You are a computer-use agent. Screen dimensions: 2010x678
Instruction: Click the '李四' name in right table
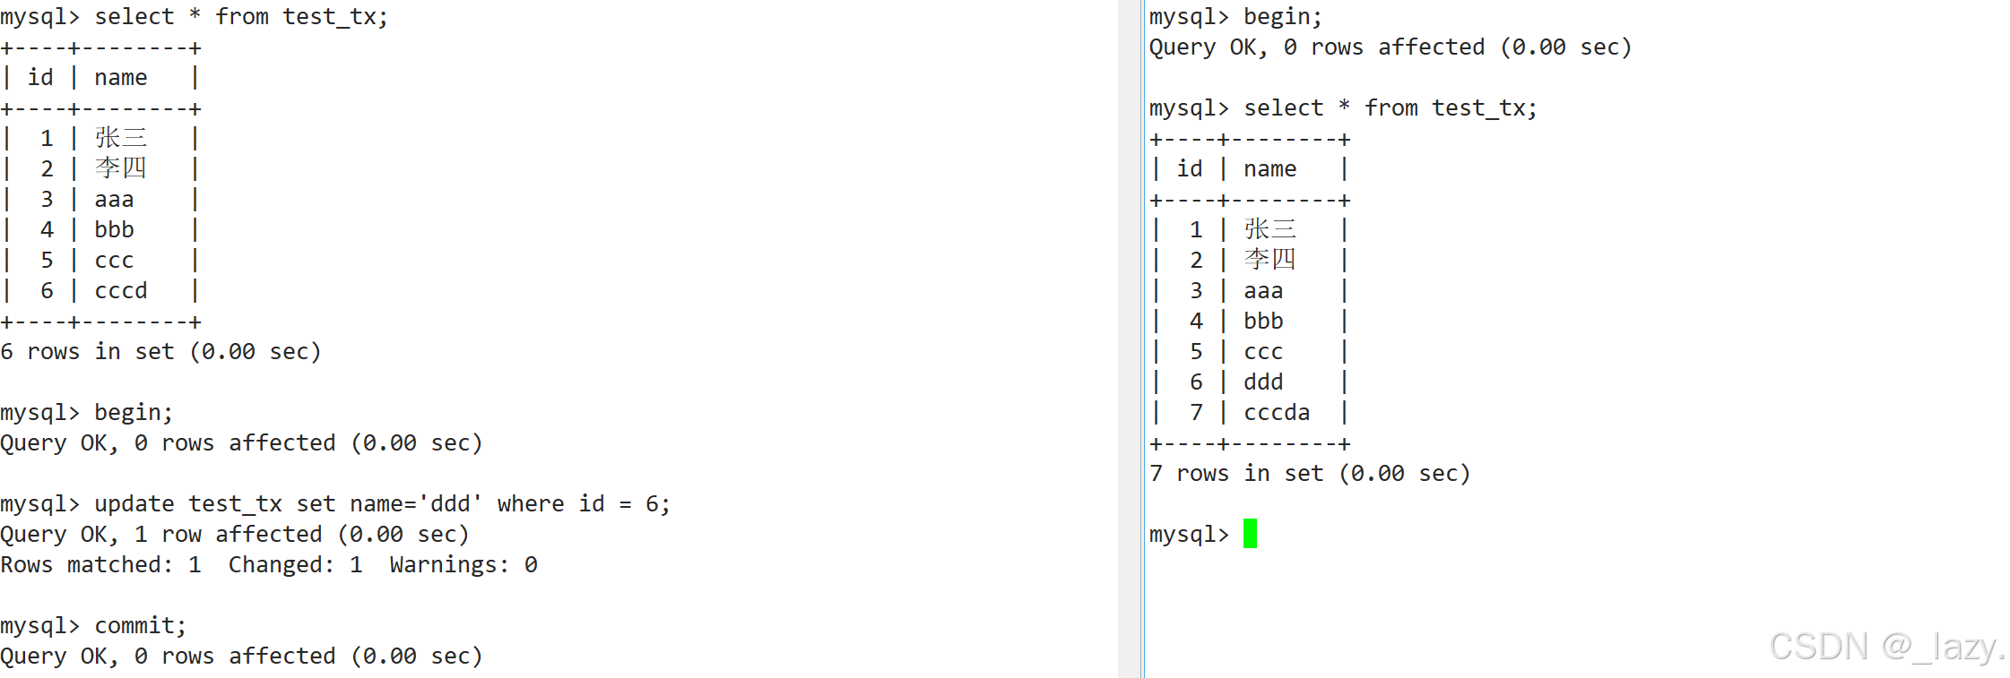(1270, 260)
